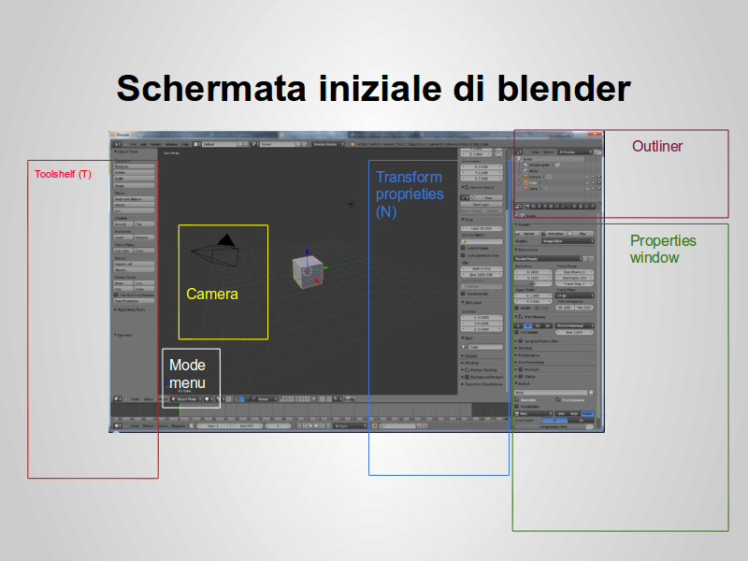Open the View menu in the 3D viewport header
Screen dimensions: 748x561
point(135,399)
